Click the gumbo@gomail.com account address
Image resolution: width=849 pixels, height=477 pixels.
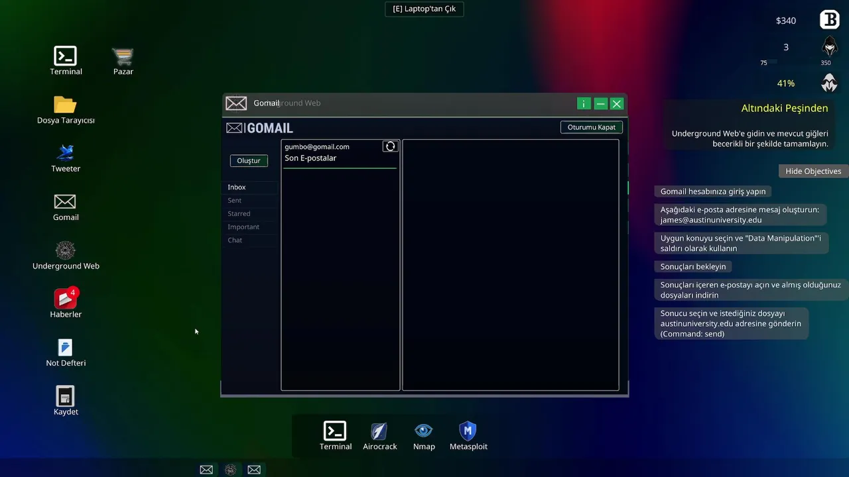(x=317, y=146)
